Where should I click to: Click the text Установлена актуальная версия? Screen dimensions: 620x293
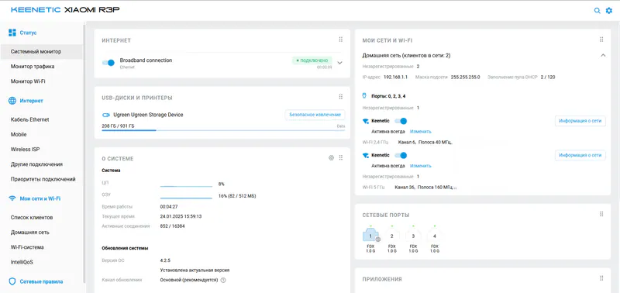pyautogui.click(x=195, y=270)
